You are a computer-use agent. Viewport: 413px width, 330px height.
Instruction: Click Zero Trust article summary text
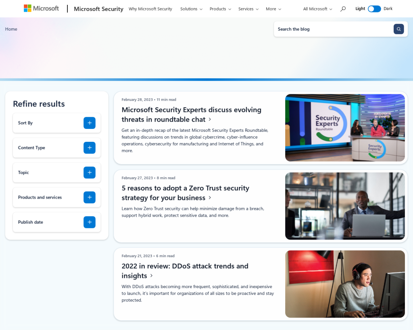[193, 212]
